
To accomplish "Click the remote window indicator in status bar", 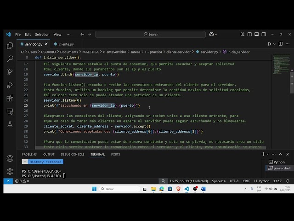I will (x=8, y=181).
